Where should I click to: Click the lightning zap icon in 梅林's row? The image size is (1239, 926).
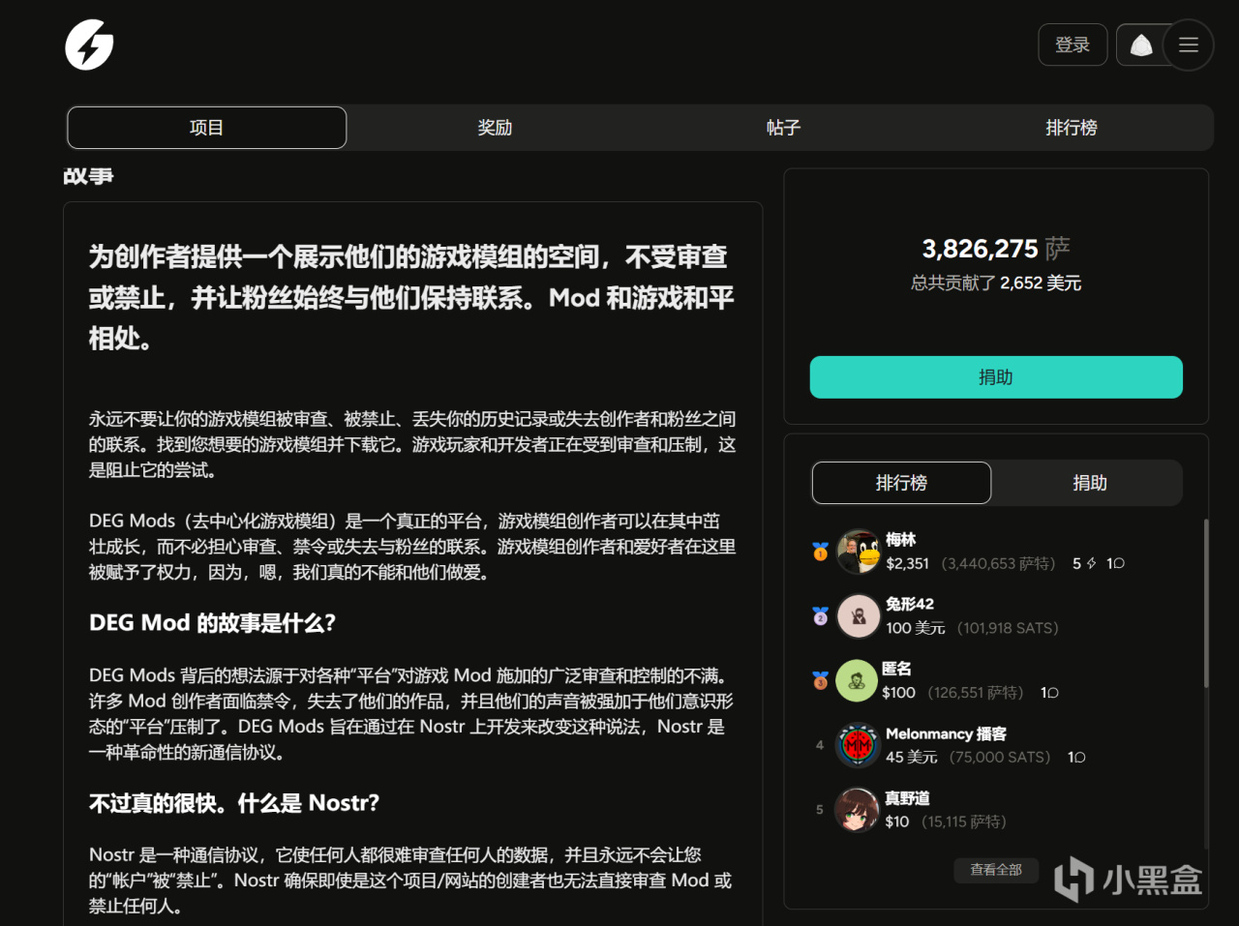pos(1091,563)
